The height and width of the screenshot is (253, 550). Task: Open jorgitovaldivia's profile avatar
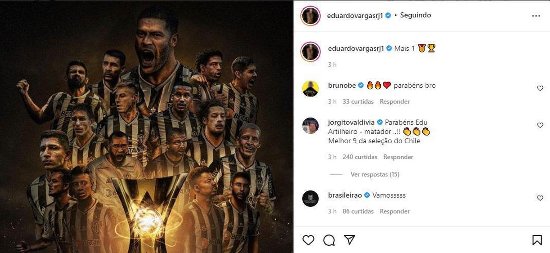click(310, 126)
